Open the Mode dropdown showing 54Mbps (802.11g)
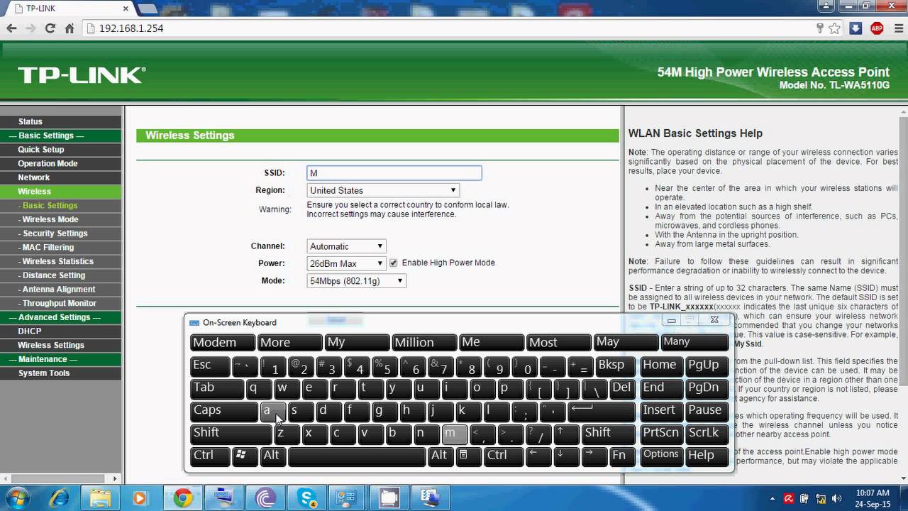 tap(356, 281)
